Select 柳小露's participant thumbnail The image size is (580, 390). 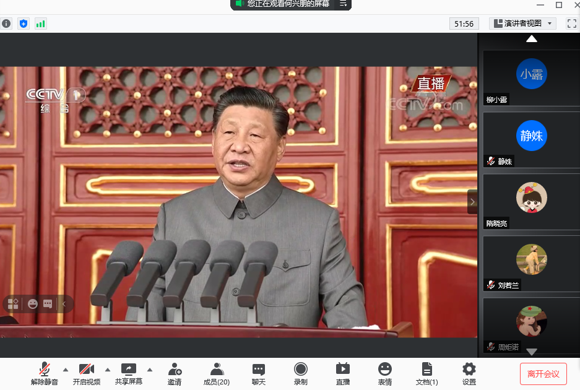[531, 78]
